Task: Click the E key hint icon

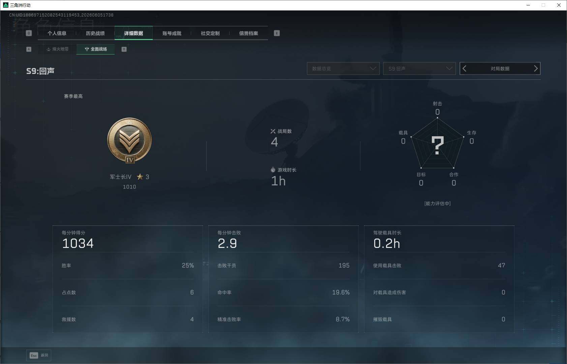Action: [277, 33]
